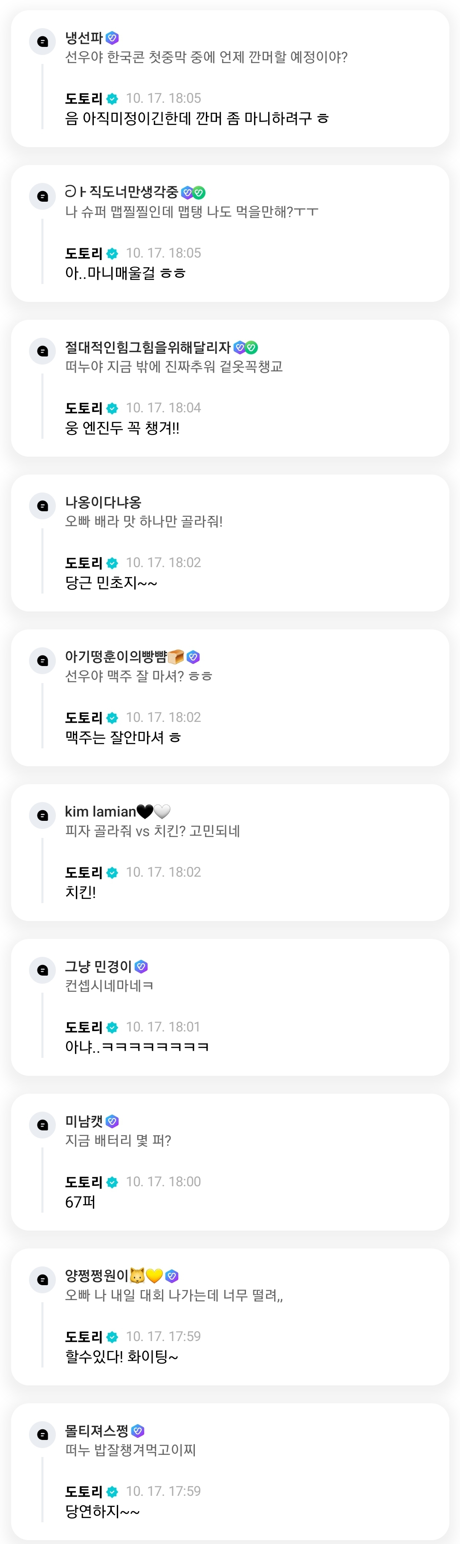
Task: Click 도토리's name above the 치킨! reply
Action: pyautogui.click(x=83, y=873)
